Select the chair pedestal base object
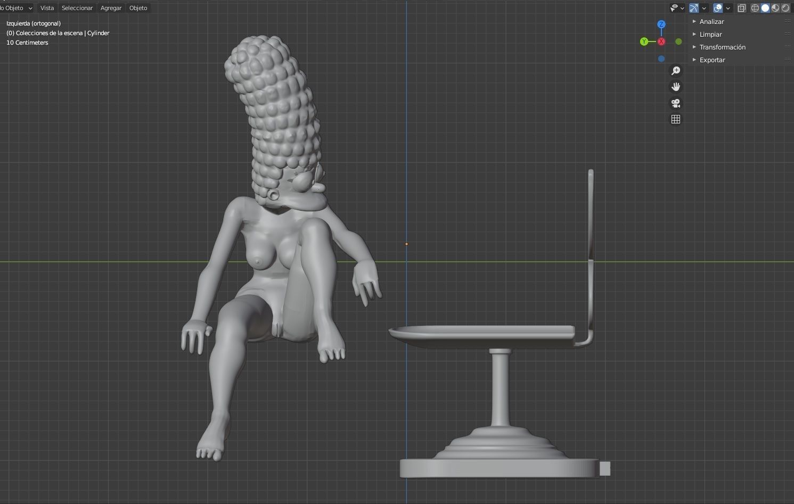The image size is (794, 504). [499, 467]
